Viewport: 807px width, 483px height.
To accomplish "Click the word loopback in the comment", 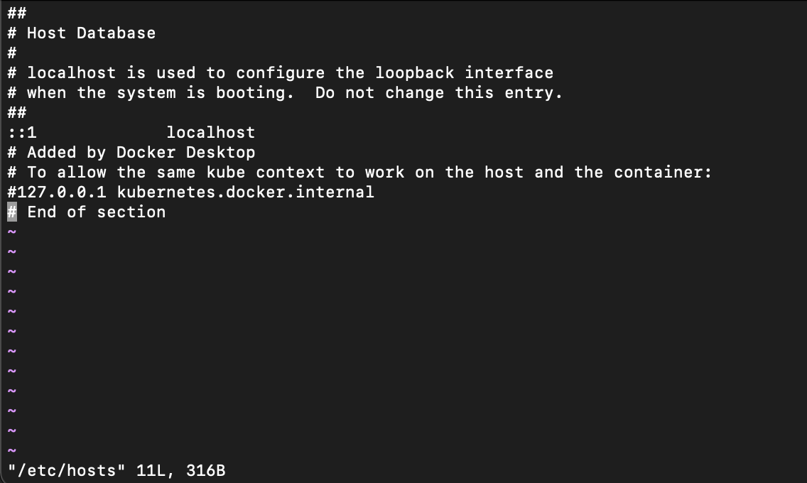I will [x=415, y=72].
